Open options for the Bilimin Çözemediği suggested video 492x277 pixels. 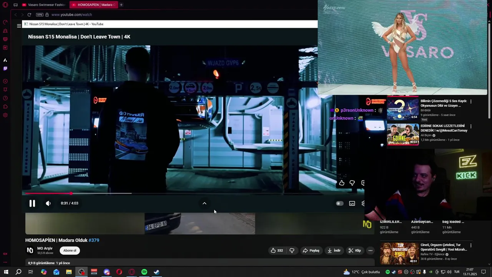pos(471,102)
